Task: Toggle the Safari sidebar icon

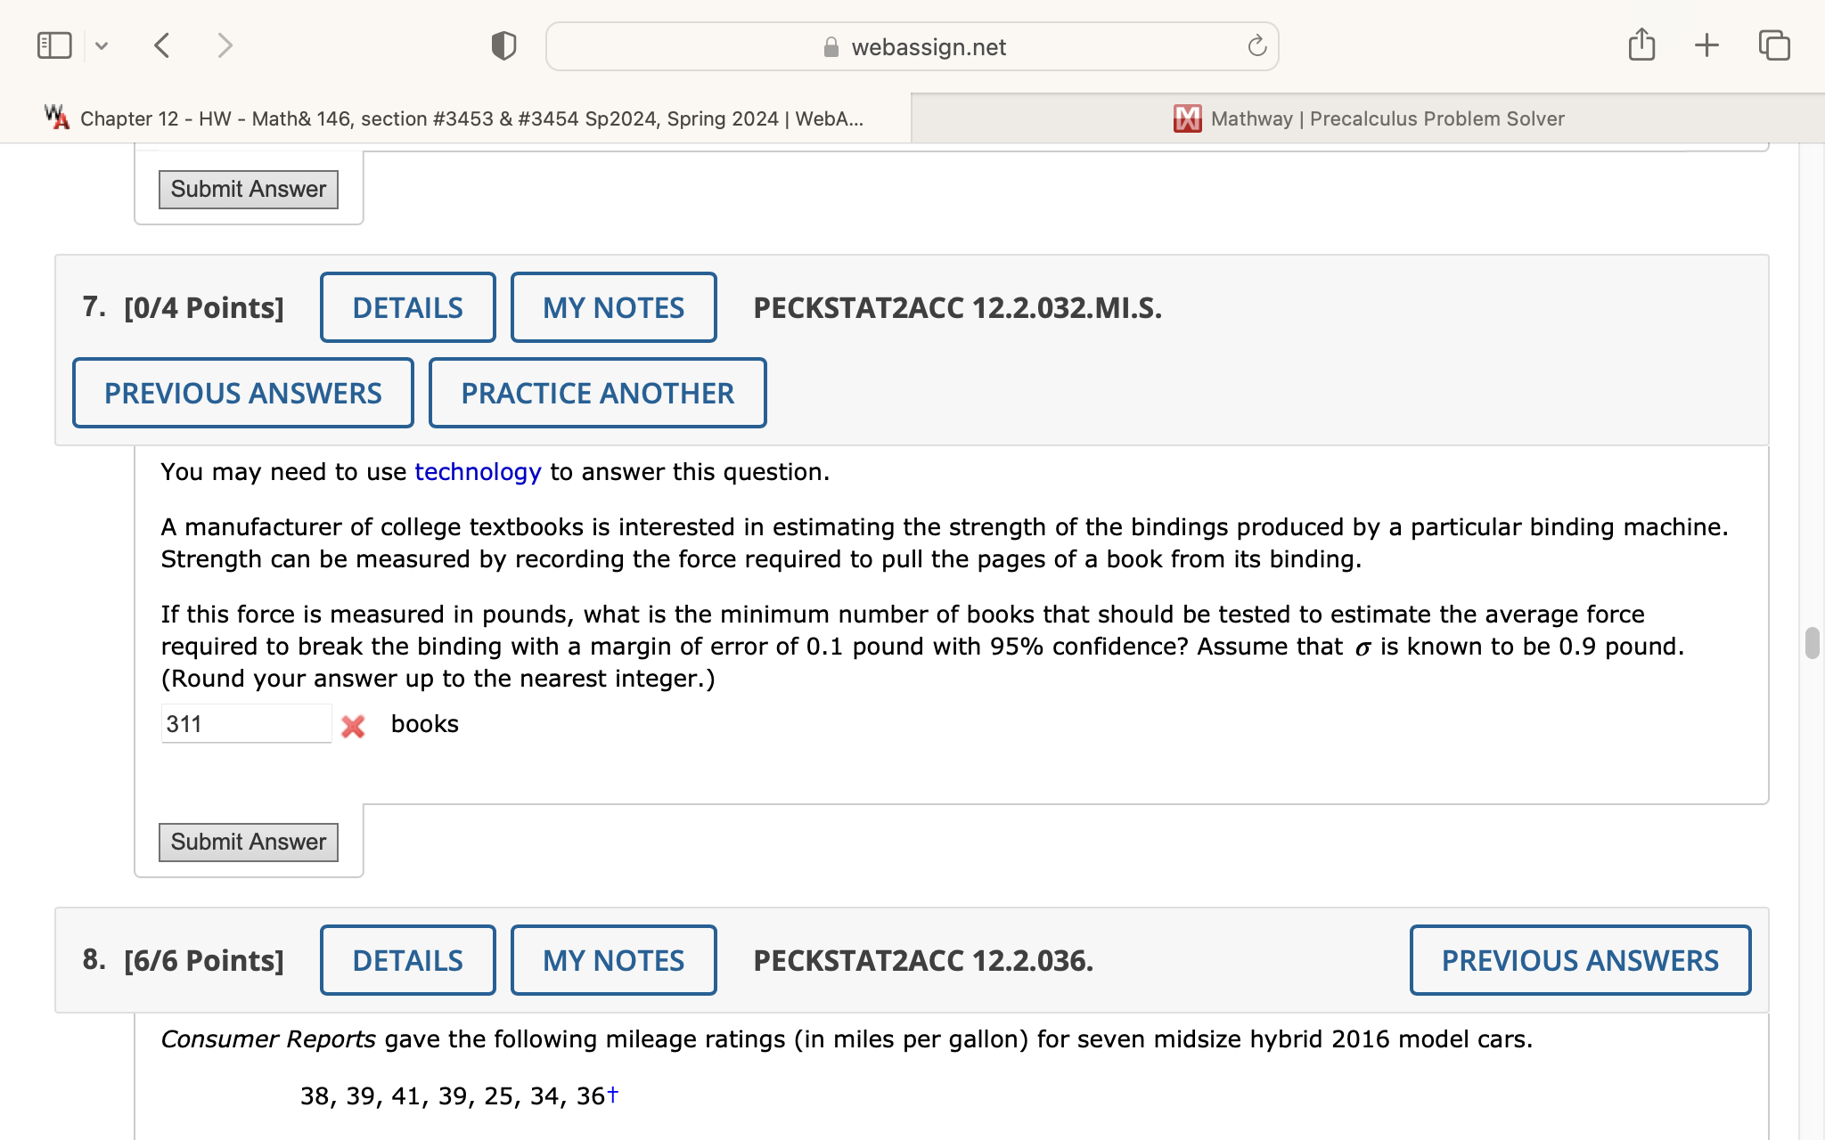Action: [54, 45]
